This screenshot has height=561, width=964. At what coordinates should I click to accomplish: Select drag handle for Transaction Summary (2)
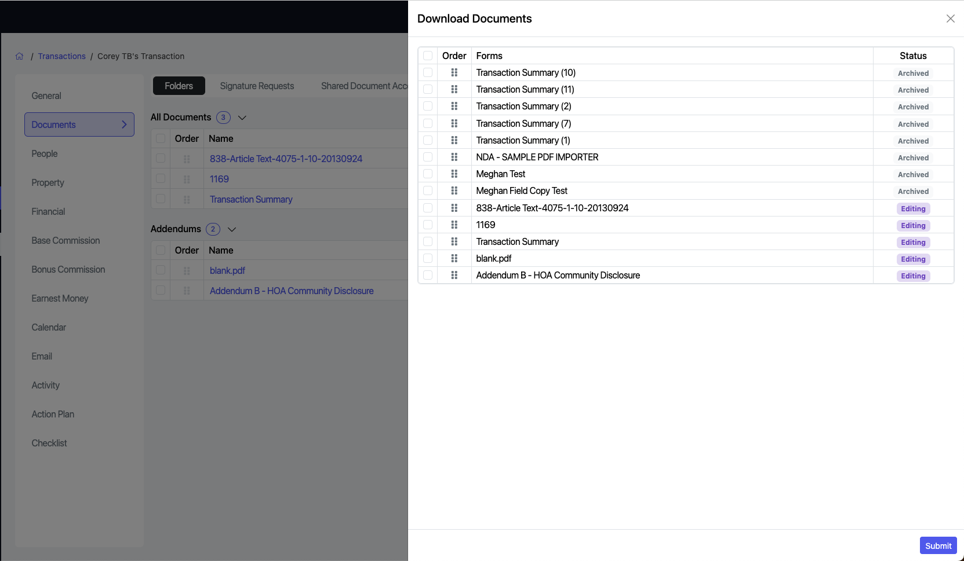click(x=454, y=106)
